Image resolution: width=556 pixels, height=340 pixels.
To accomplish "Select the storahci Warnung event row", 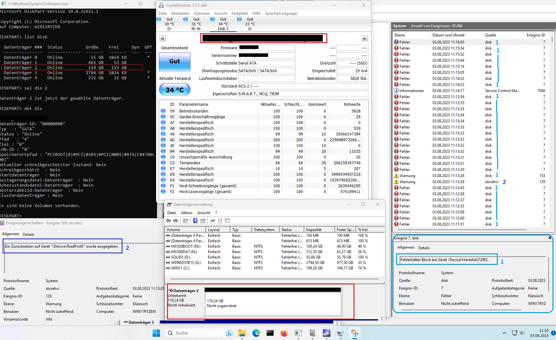I will [472, 182].
